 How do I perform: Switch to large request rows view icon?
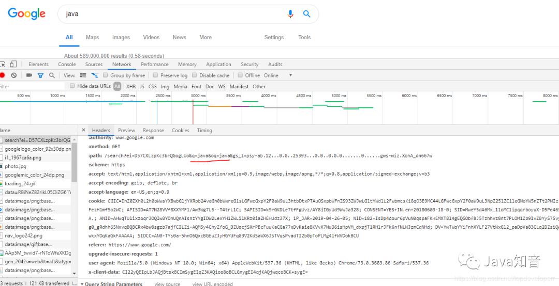coord(83,75)
